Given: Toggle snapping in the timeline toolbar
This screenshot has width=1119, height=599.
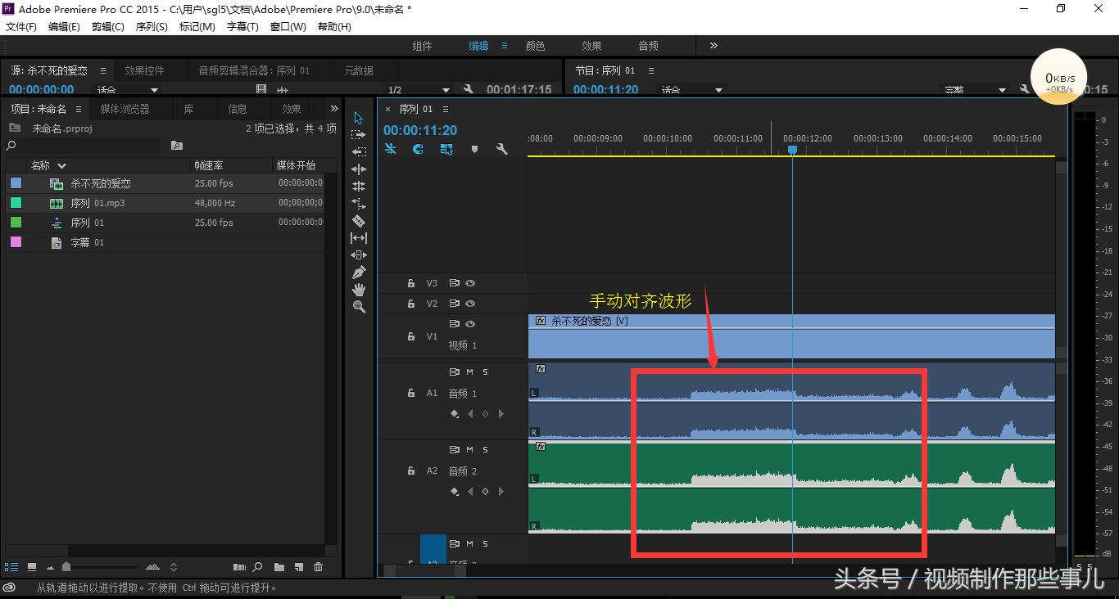Looking at the screenshot, I should pyautogui.click(x=418, y=149).
